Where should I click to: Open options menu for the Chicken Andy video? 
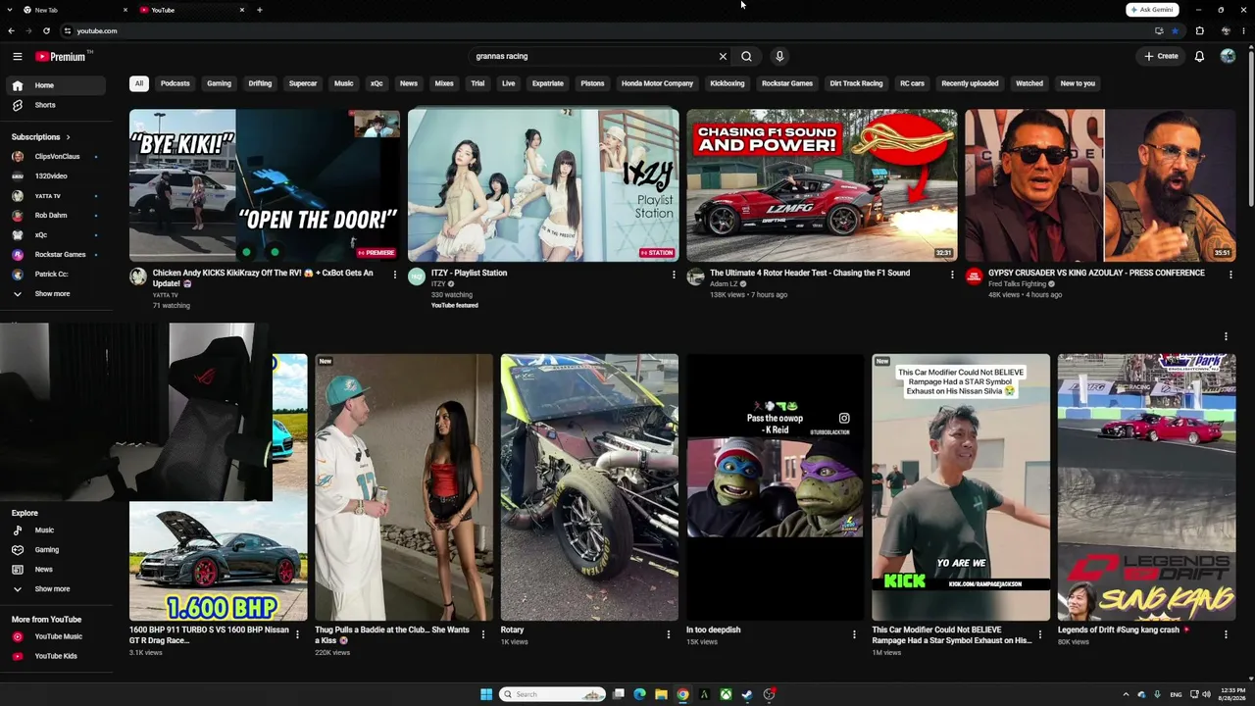coord(395,275)
